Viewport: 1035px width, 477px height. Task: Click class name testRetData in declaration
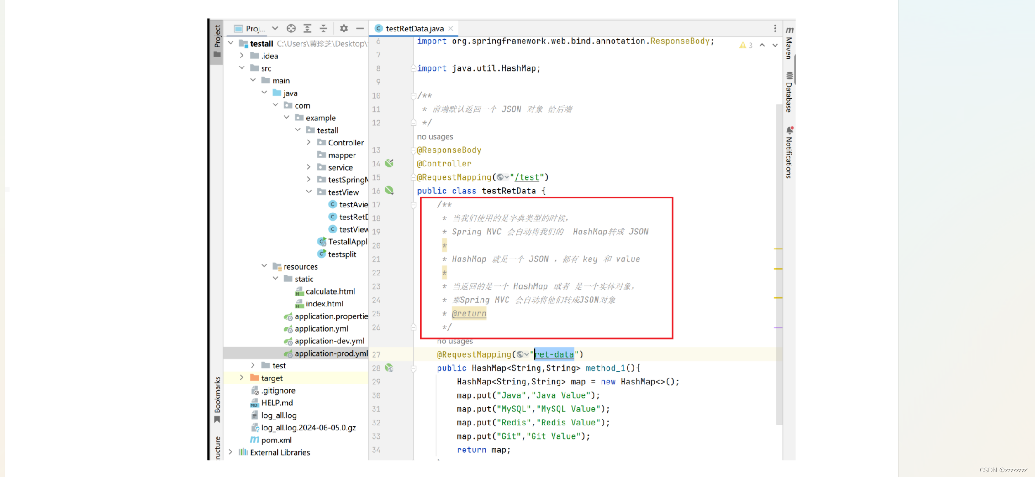(x=509, y=191)
